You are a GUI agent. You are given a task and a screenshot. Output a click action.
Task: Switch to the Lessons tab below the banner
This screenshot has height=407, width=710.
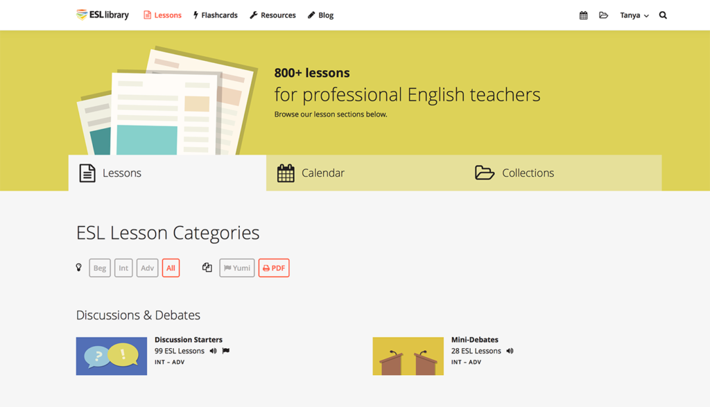(x=167, y=173)
